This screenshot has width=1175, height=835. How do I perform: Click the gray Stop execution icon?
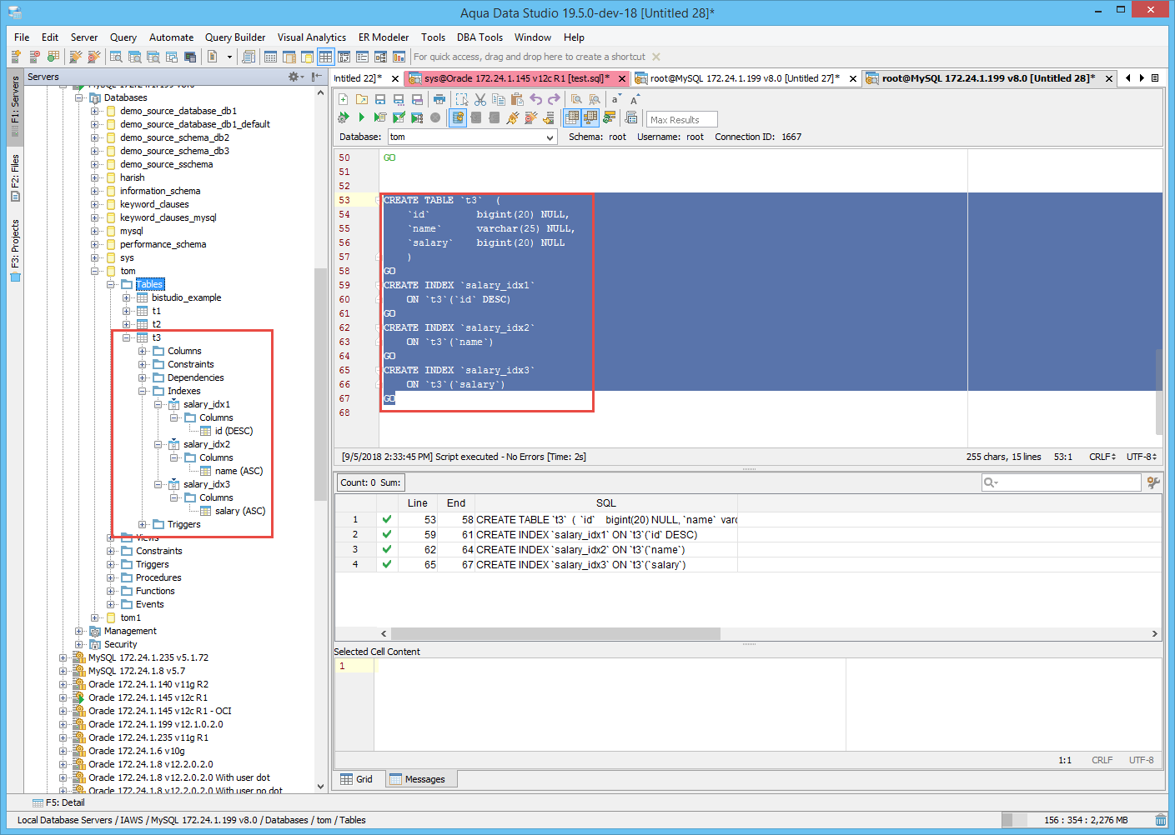tap(435, 117)
